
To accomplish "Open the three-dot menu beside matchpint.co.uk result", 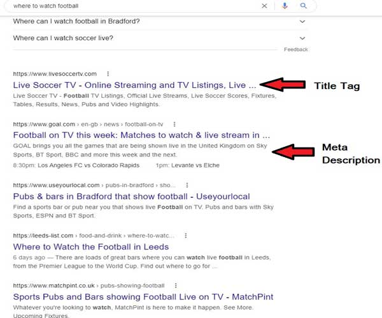I will [176, 286].
